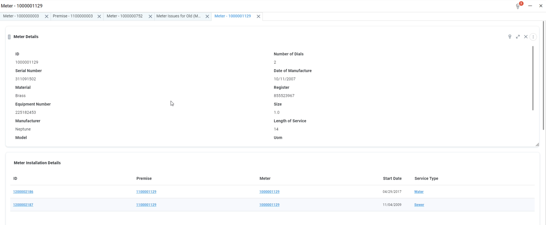Viewport: 546px width, 225px height.
Task: Open installation record 1200002187
Action: click(x=23, y=205)
